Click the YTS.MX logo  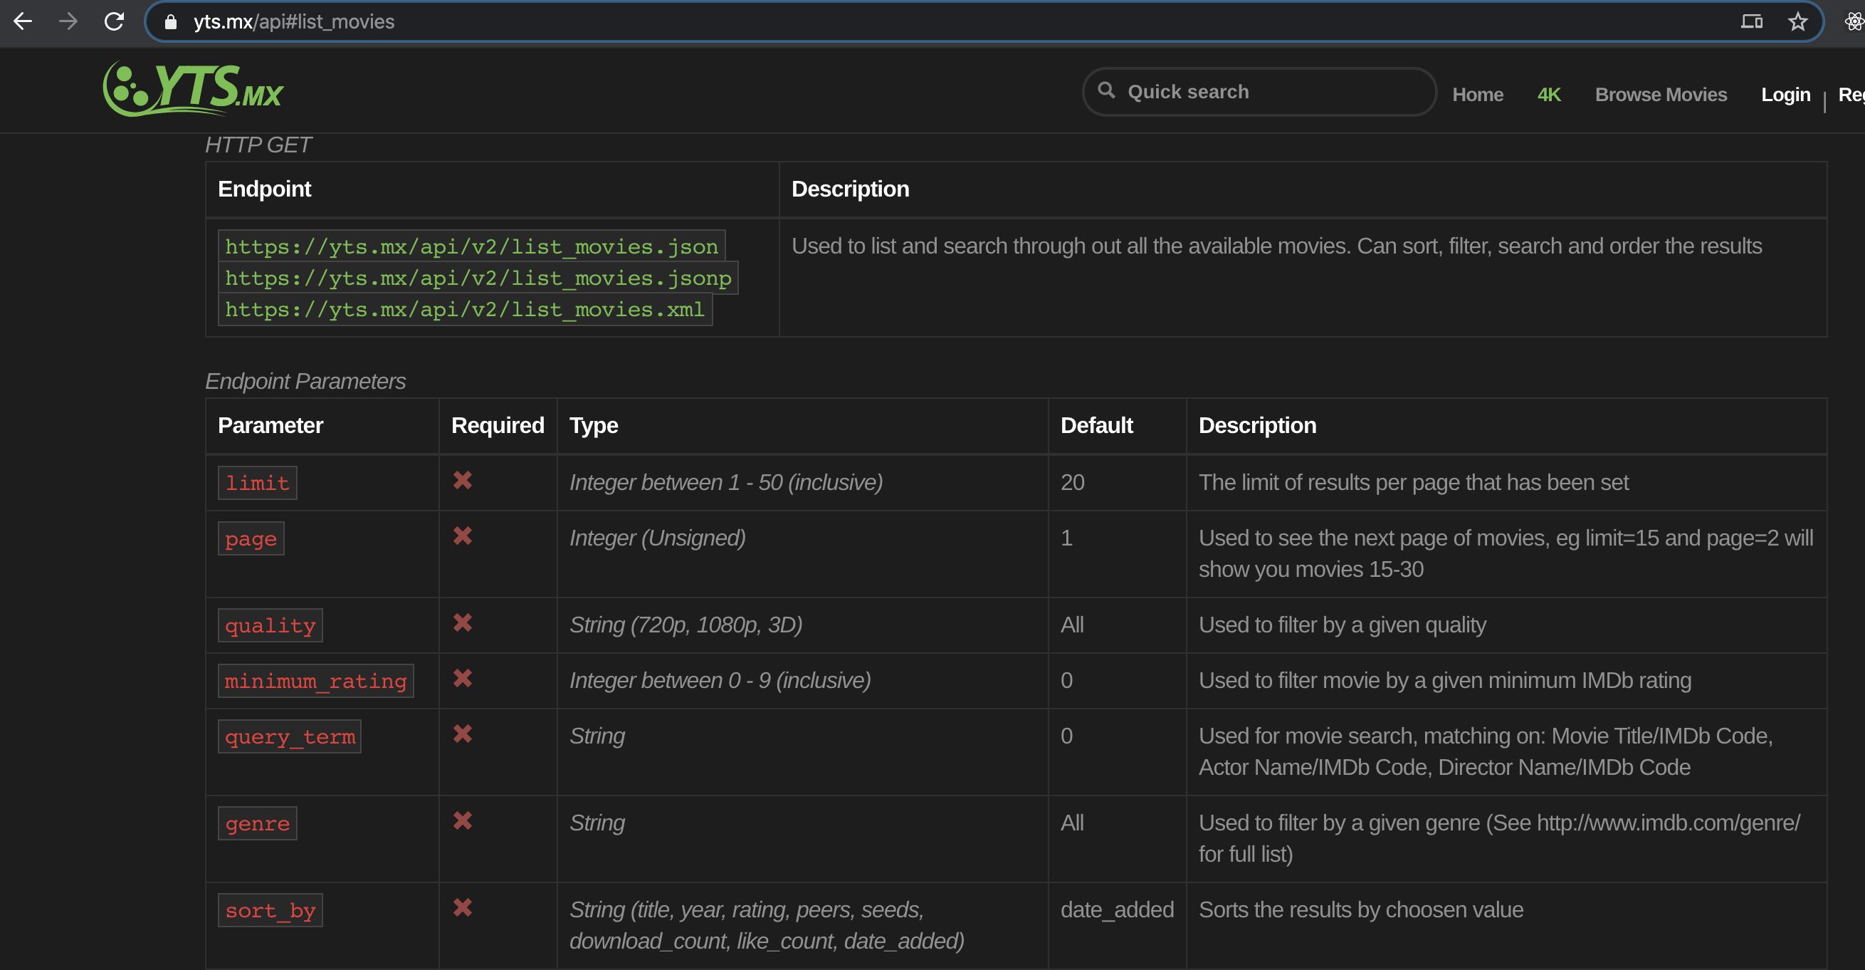(x=193, y=89)
